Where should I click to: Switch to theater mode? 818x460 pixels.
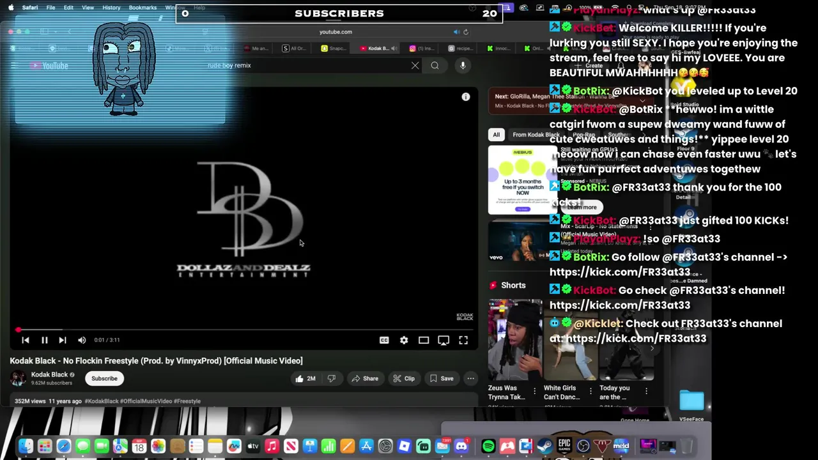coord(424,341)
